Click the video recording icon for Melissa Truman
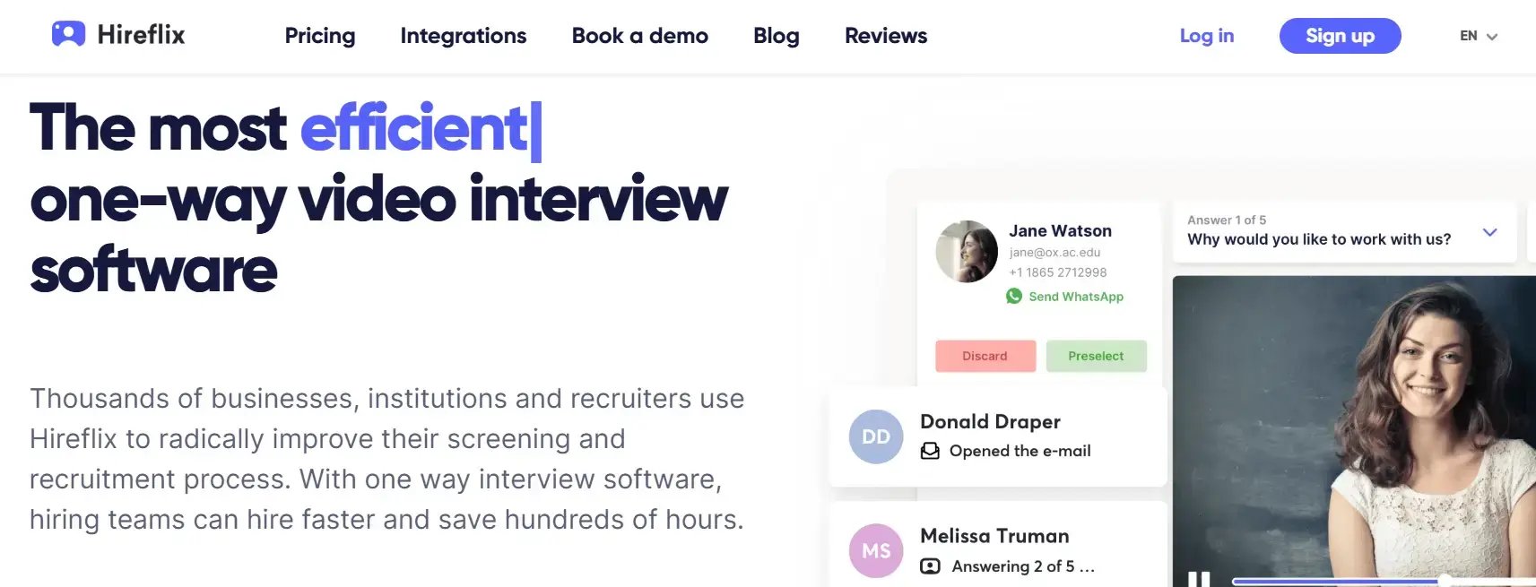This screenshot has width=1536, height=587. click(931, 566)
